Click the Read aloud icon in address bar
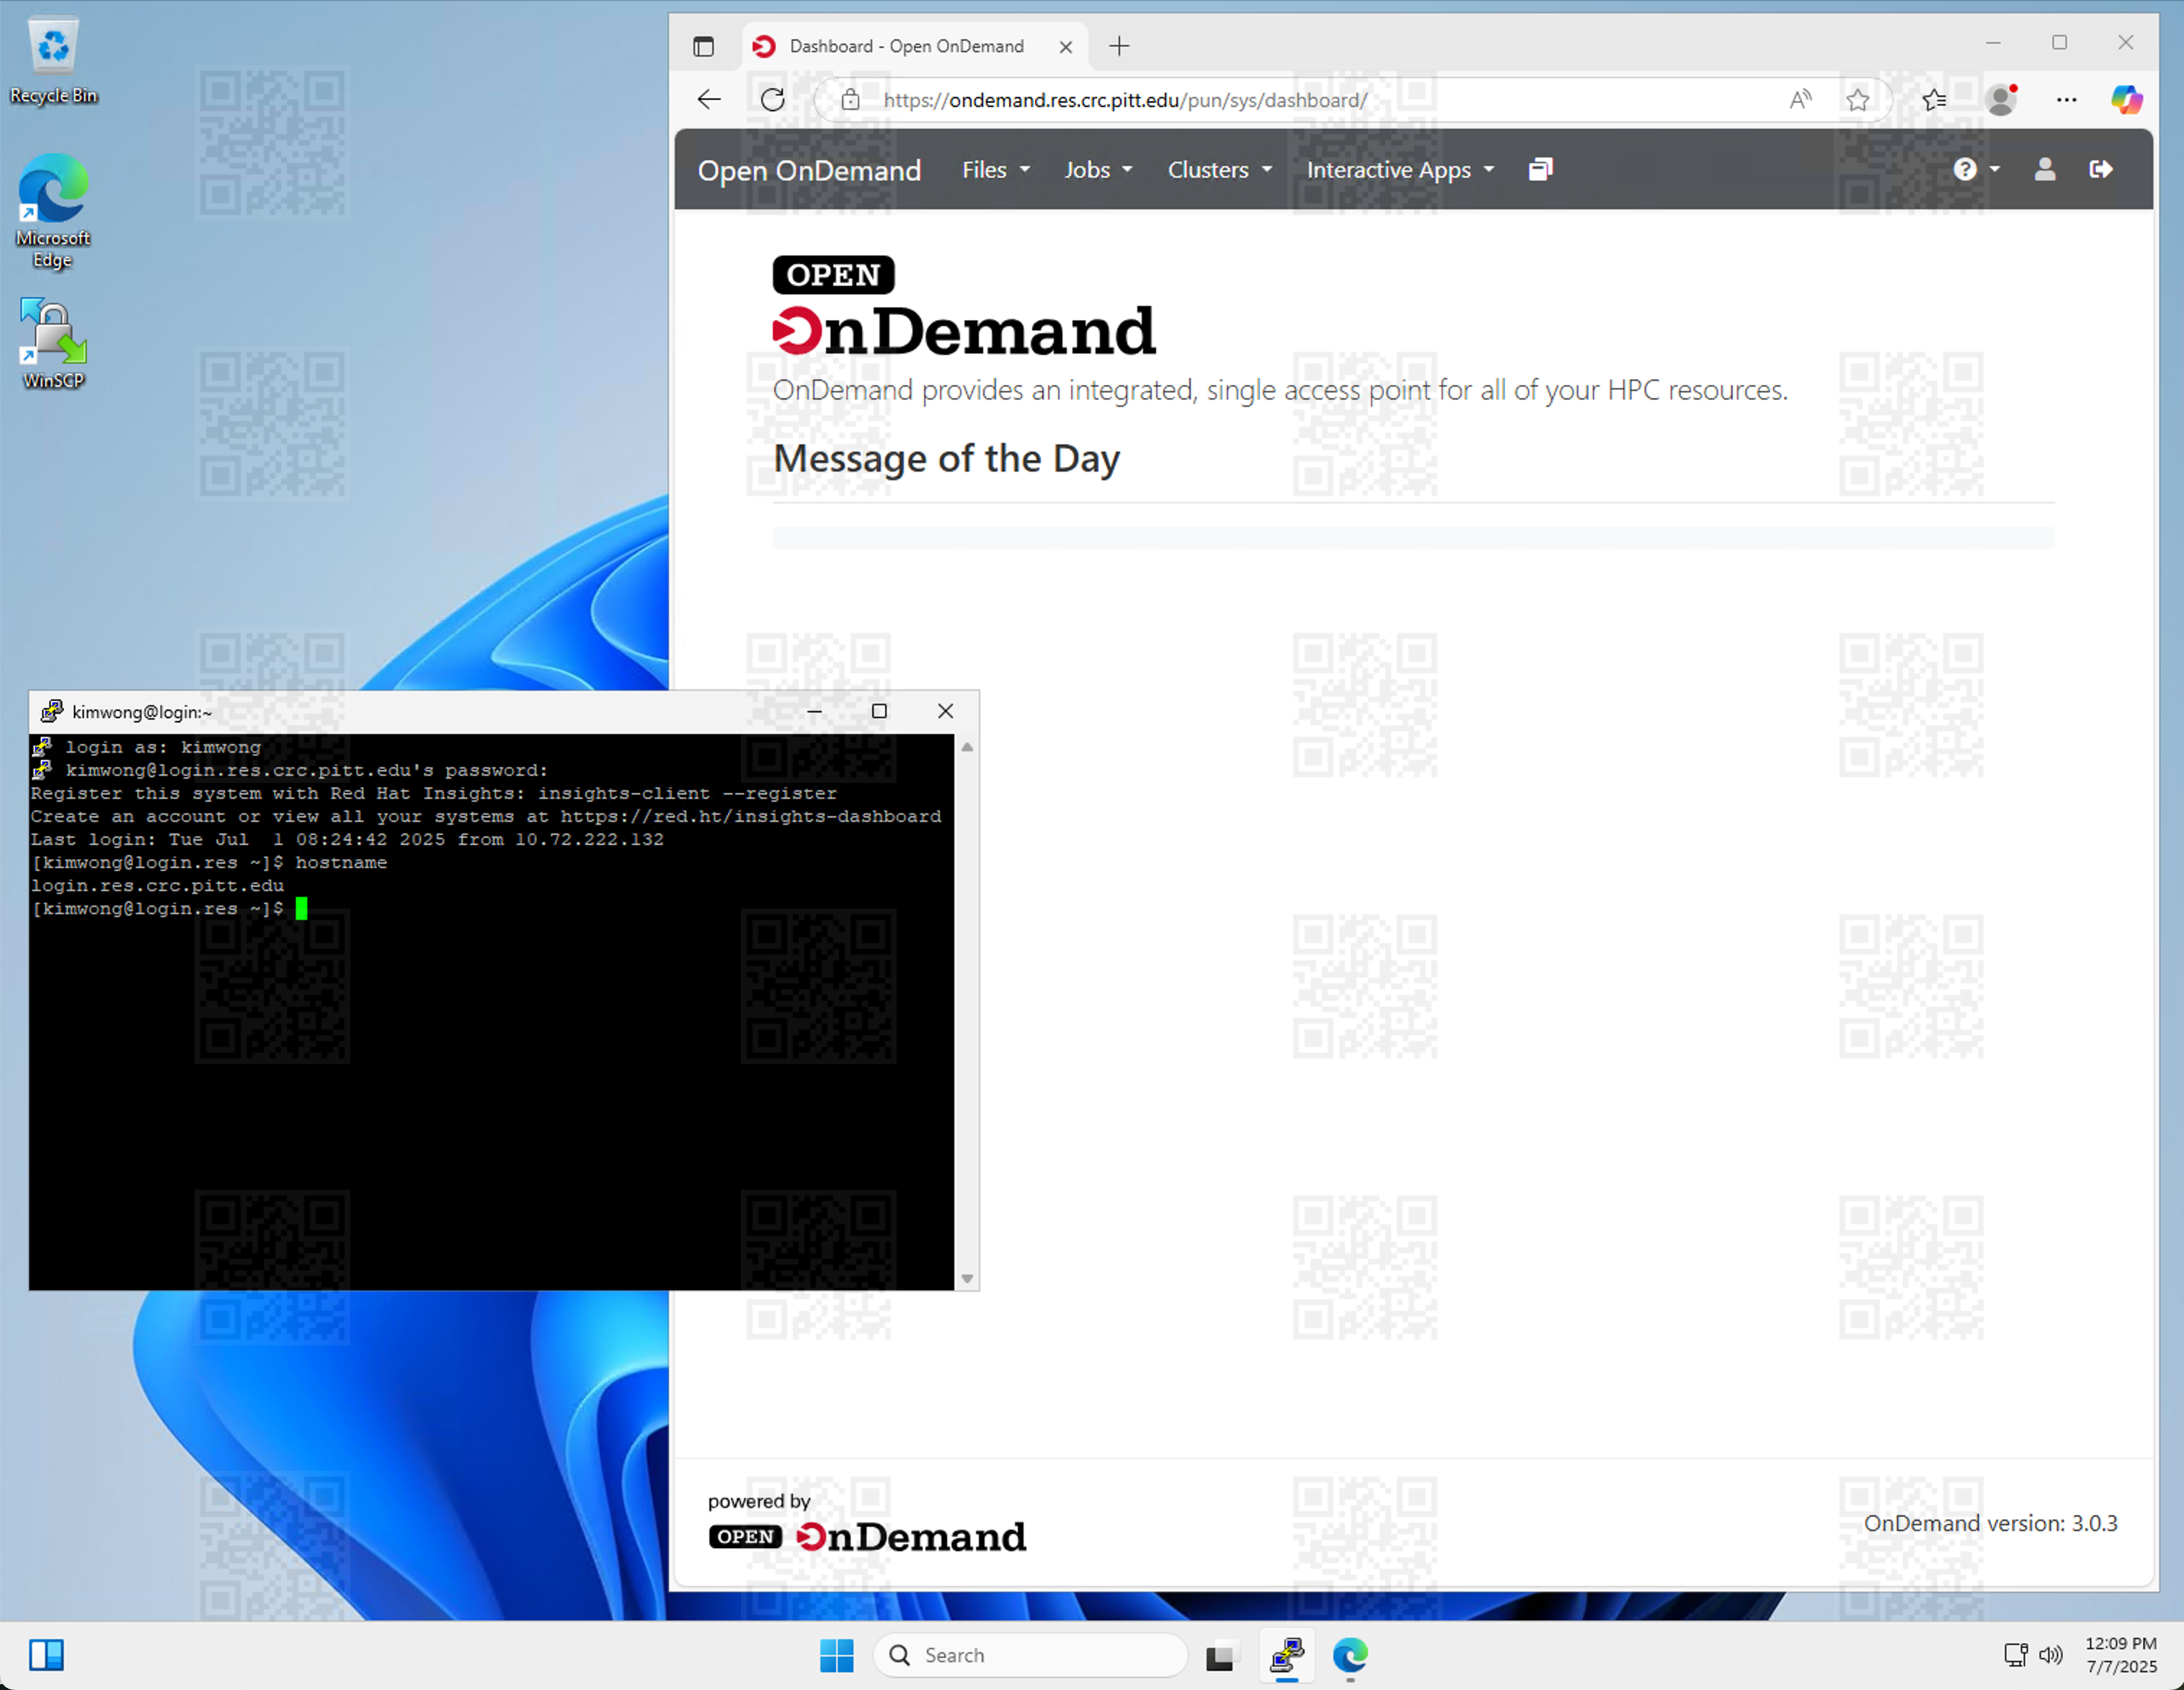The image size is (2184, 1690). 1800,99
